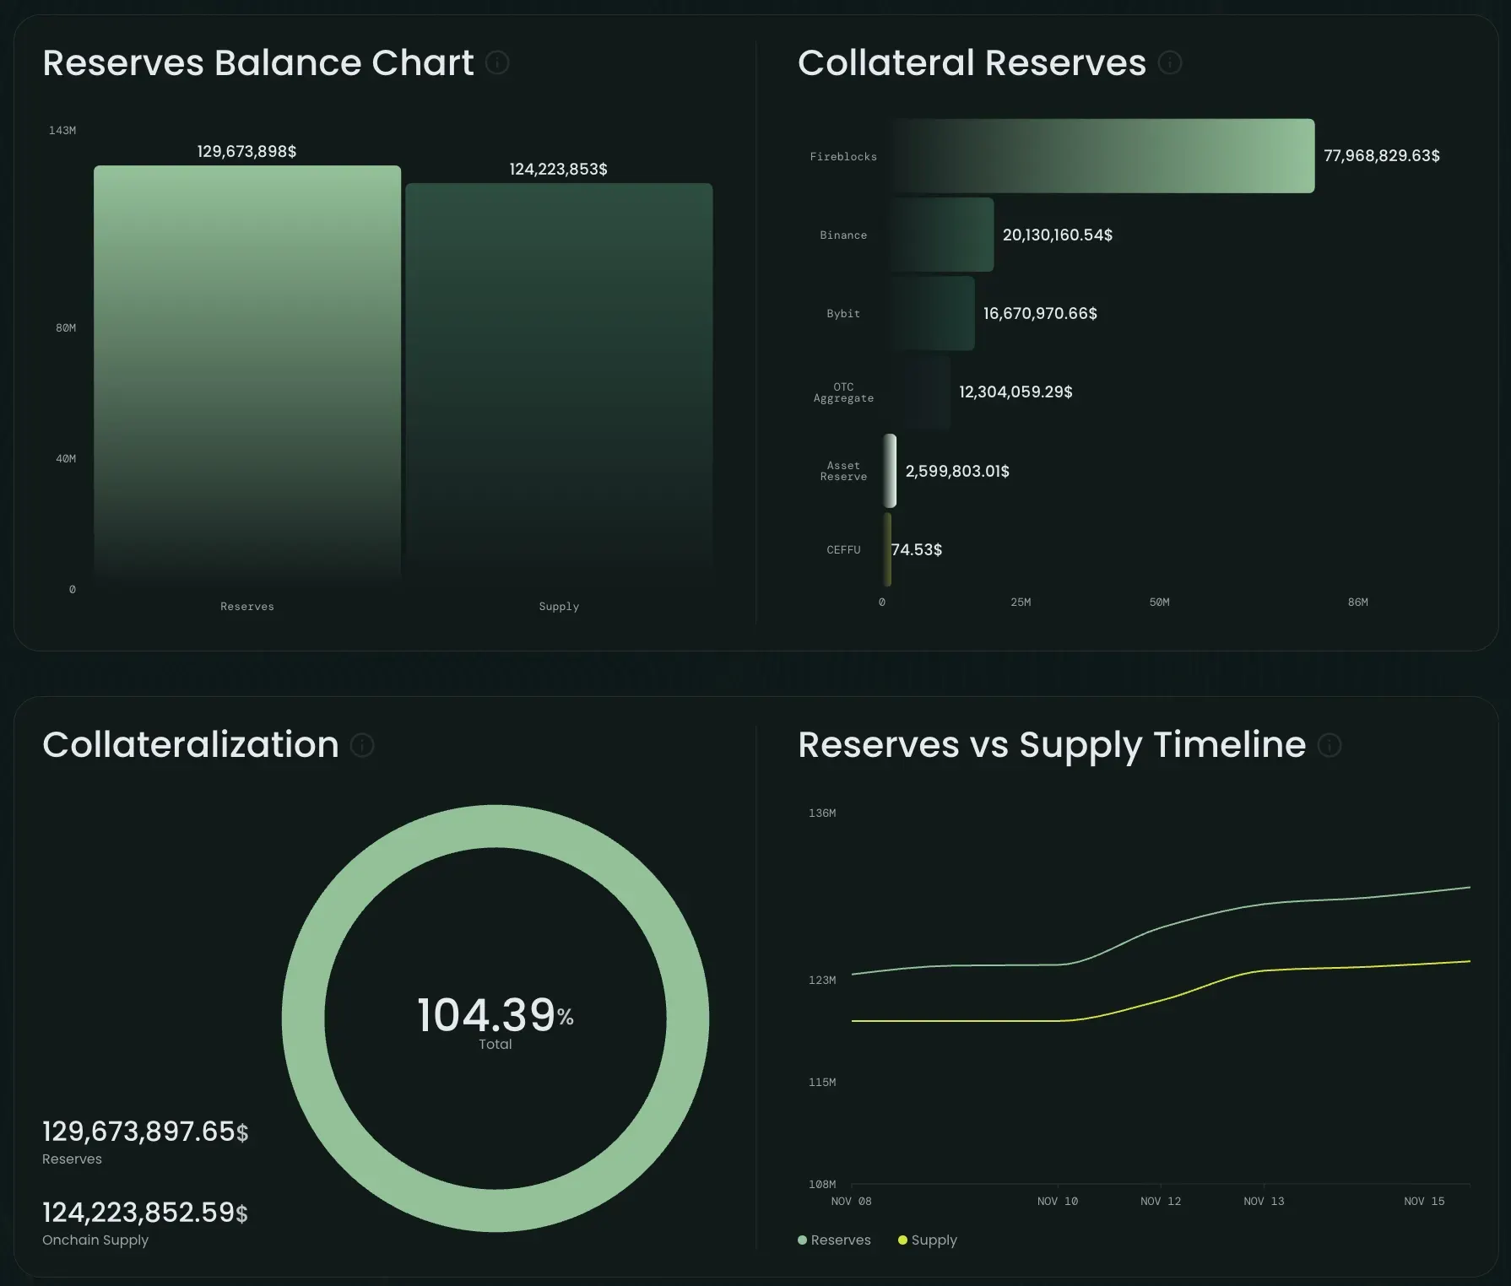Image resolution: width=1511 pixels, height=1286 pixels.
Task: Select the OTC Aggregate collateral bar
Action: pos(925,392)
